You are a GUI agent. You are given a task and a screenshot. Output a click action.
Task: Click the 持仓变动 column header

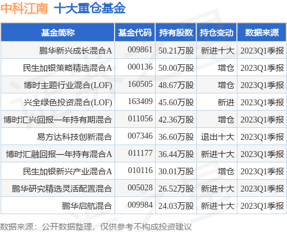click(217, 33)
